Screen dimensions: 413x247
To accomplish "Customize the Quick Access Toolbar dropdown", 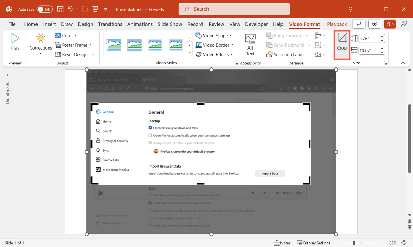I will tap(106, 9).
